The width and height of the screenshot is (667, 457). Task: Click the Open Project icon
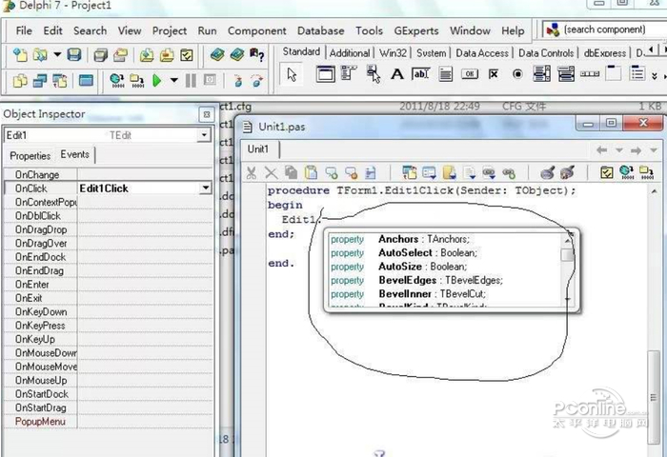(121, 55)
